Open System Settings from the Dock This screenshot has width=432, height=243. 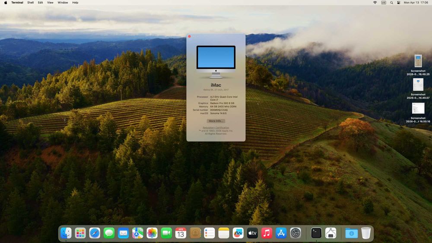pos(295,234)
